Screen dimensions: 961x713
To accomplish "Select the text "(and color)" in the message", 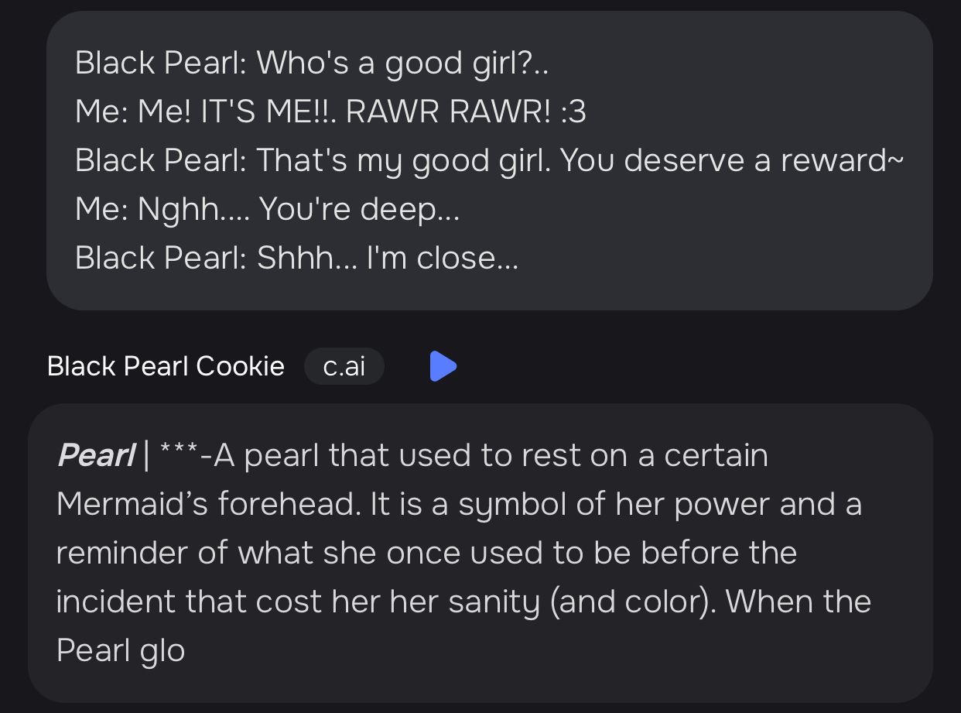I will point(632,602).
